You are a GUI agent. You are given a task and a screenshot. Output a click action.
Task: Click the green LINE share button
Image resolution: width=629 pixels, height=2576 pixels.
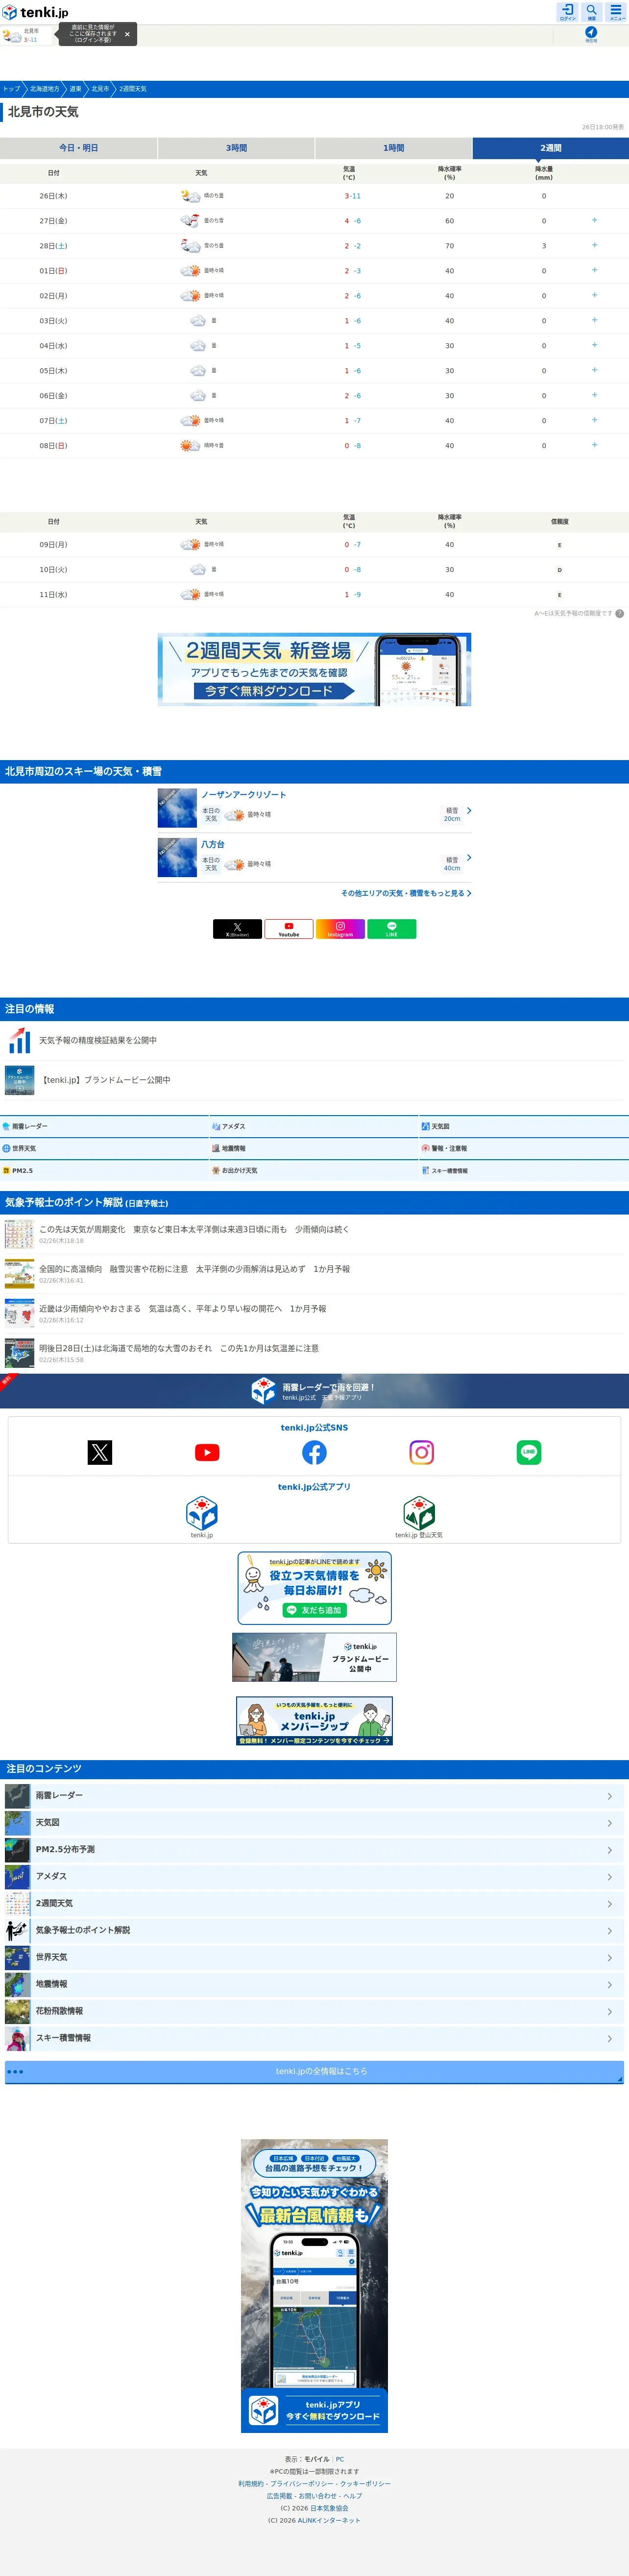coord(392,929)
